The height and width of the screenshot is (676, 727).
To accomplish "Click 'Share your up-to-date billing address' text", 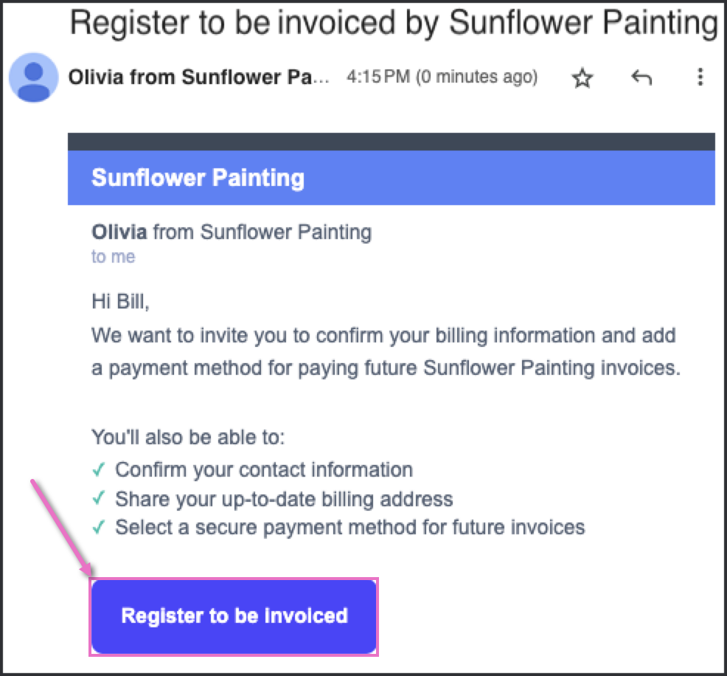I will click(x=284, y=499).
